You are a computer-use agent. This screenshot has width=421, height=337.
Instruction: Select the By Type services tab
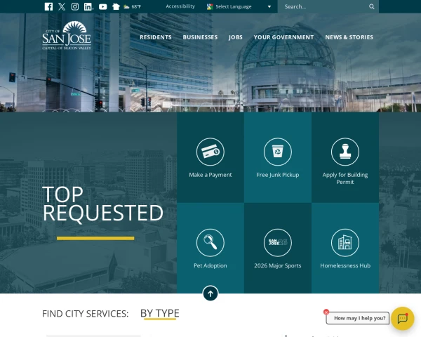coord(160,313)
